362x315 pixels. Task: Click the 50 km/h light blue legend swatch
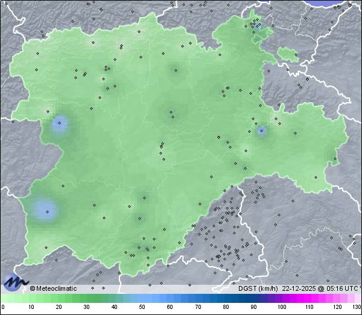point(142,299)
